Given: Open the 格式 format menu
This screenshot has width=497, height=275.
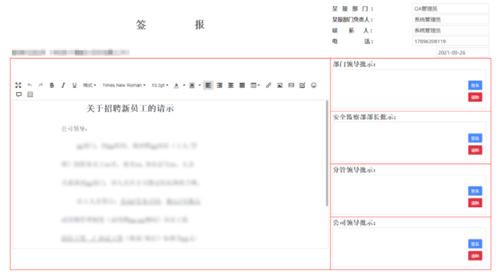Looking at the screenshot, I should pyautogui.click(x=90, y=85).
